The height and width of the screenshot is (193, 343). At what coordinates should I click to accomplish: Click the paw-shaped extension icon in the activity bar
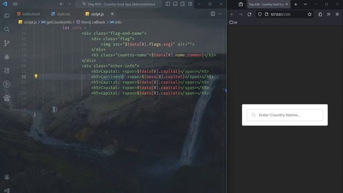coord(7,98)
